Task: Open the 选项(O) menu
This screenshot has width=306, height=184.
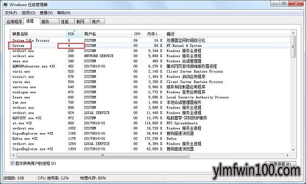Action: (x=28, y=13)
